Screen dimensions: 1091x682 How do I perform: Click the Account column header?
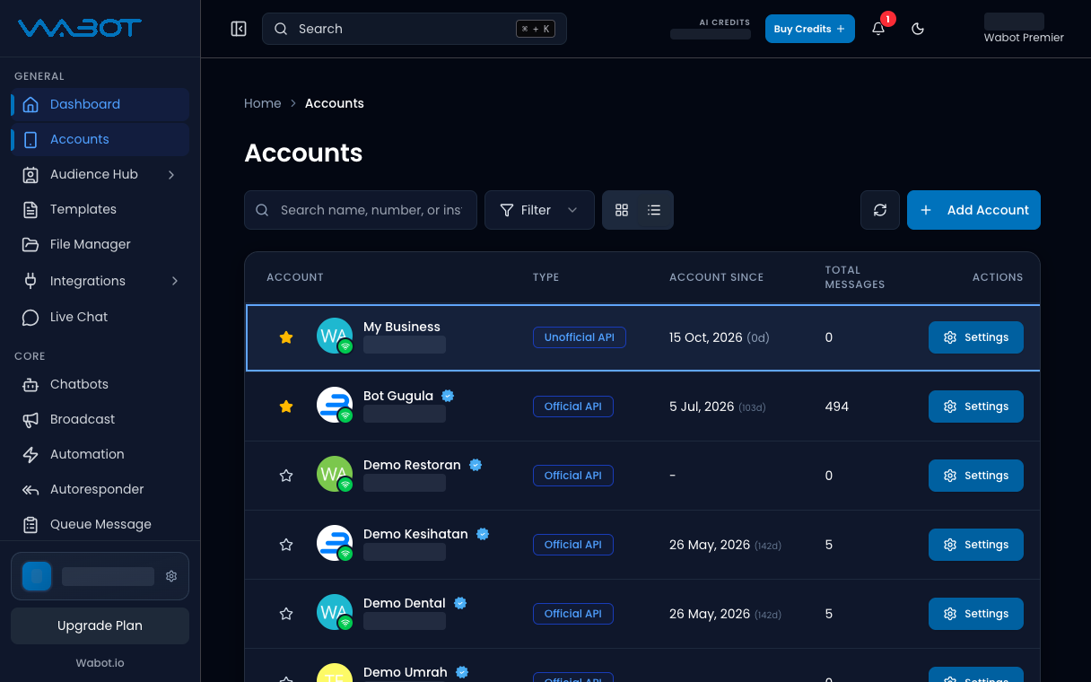[x=294, y=277]
